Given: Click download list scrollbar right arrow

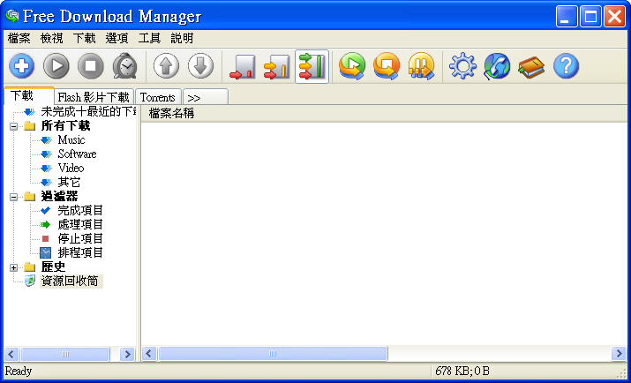Looking at the screenshot, I should (619, 354).
